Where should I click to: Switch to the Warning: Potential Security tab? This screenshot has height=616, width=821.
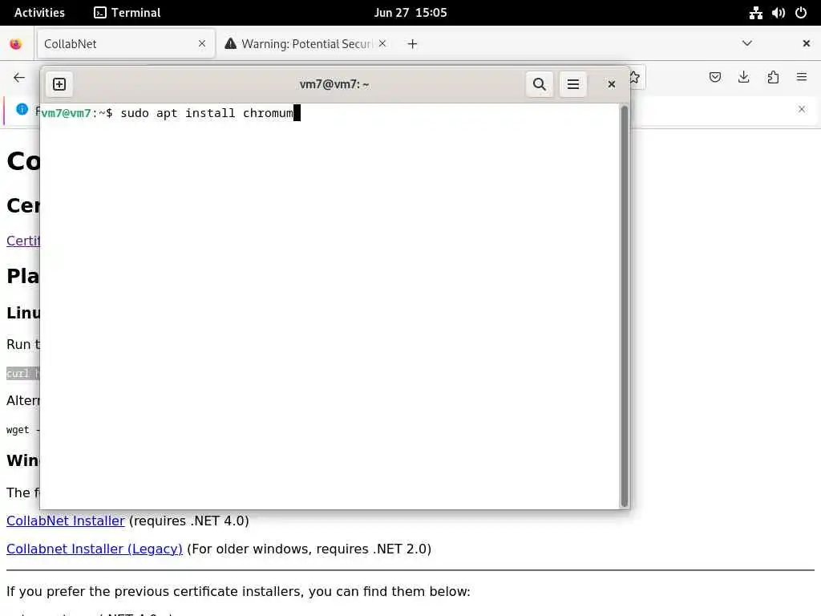(x=306, y=44)
